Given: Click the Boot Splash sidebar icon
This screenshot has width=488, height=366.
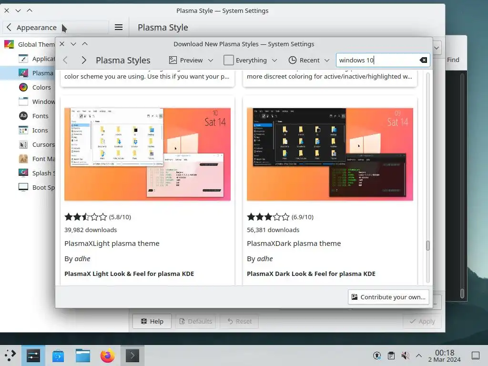Looking at the screenshot, I should tap(23, 187).
